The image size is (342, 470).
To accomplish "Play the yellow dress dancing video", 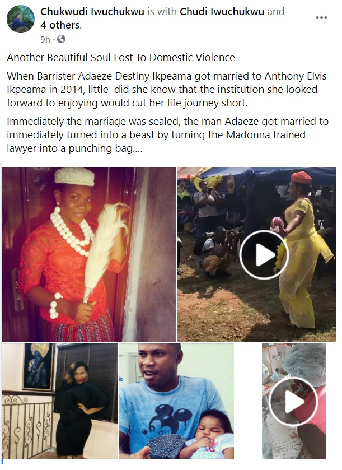I will (x=264, y=255).
